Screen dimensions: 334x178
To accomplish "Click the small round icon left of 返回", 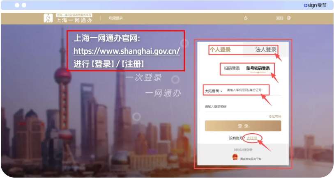I will point(246,18).
